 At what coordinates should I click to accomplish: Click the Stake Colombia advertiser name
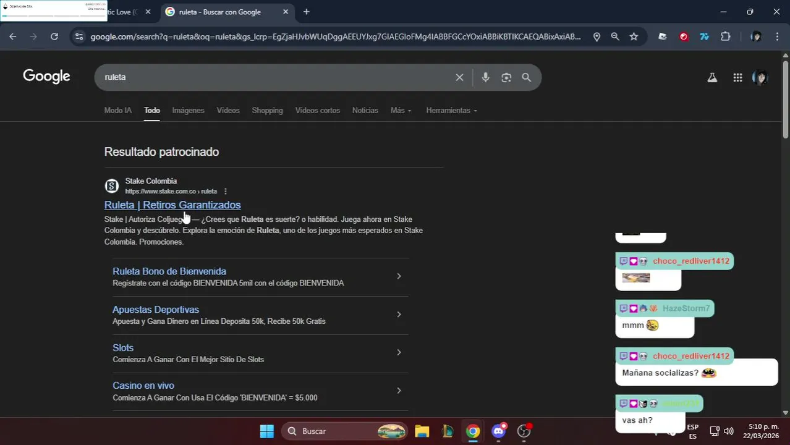tap(151, 181)
